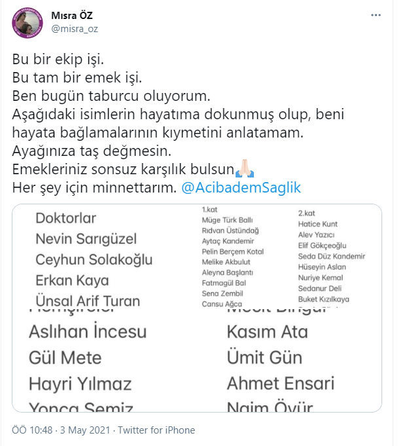This screenshot has height=446, width=409.
Task: Open the tweet's more options menu
Action: [x=375, y=15]
